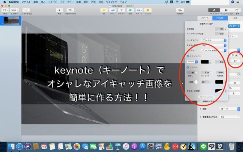Open the フォーマット menu in menu bar
243x152 pixels.
pos(67,2)
